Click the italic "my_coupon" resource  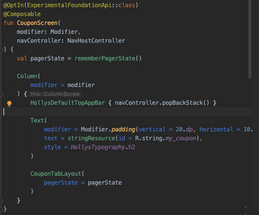pyautogui.click(x=181, y=139)
